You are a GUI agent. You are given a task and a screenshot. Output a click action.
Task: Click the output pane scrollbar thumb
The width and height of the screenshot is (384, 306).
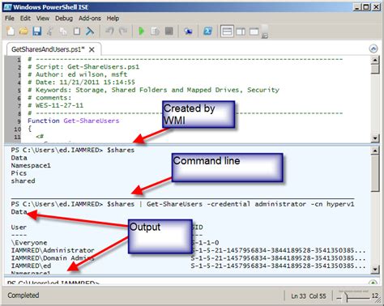[375, 173]
